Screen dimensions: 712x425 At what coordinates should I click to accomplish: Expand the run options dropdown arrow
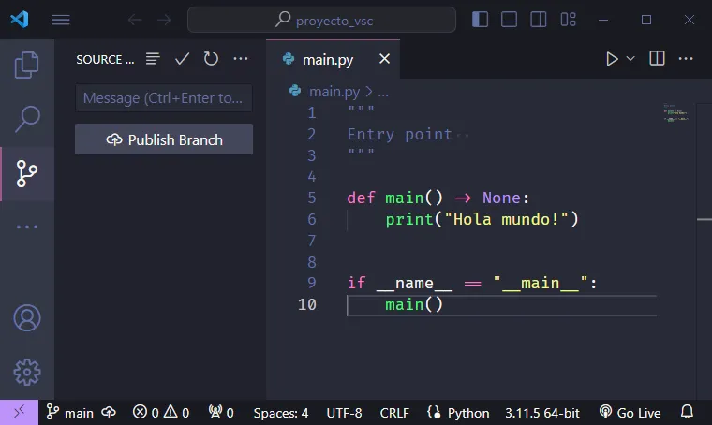click(x=630, y=59)
